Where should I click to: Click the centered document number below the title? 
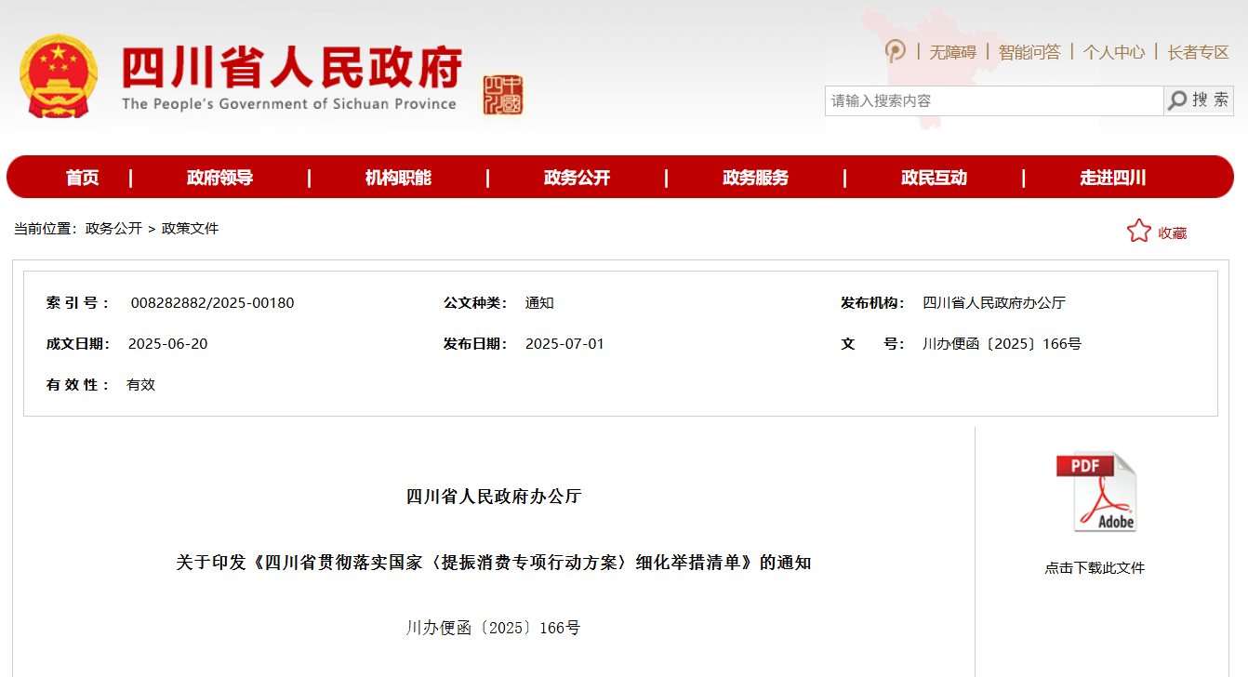(494, 629)
